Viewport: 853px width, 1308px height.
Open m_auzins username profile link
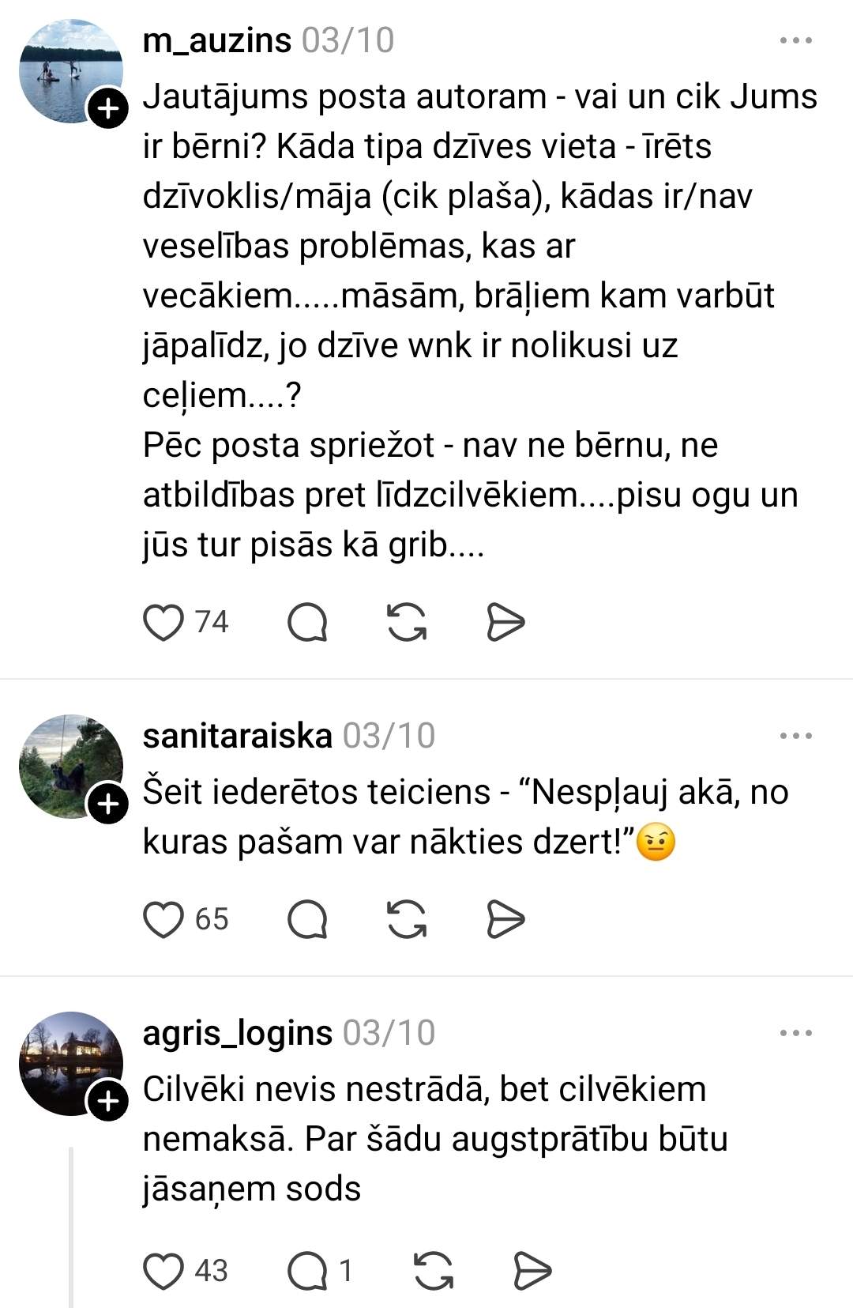(216, 40)
